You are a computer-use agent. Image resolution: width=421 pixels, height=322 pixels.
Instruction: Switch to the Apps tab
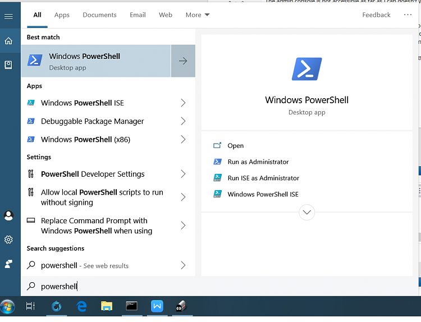click(x=62, y=15)
